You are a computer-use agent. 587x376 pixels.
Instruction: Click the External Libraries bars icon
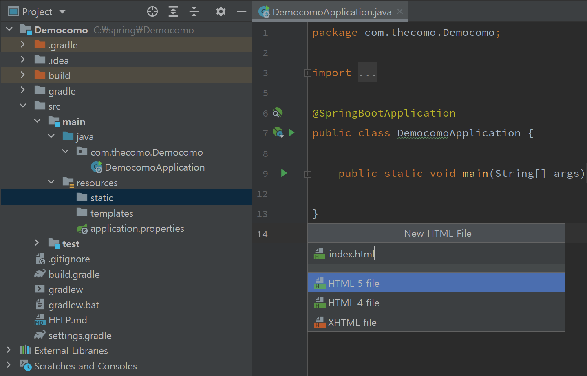pos(26,350)
